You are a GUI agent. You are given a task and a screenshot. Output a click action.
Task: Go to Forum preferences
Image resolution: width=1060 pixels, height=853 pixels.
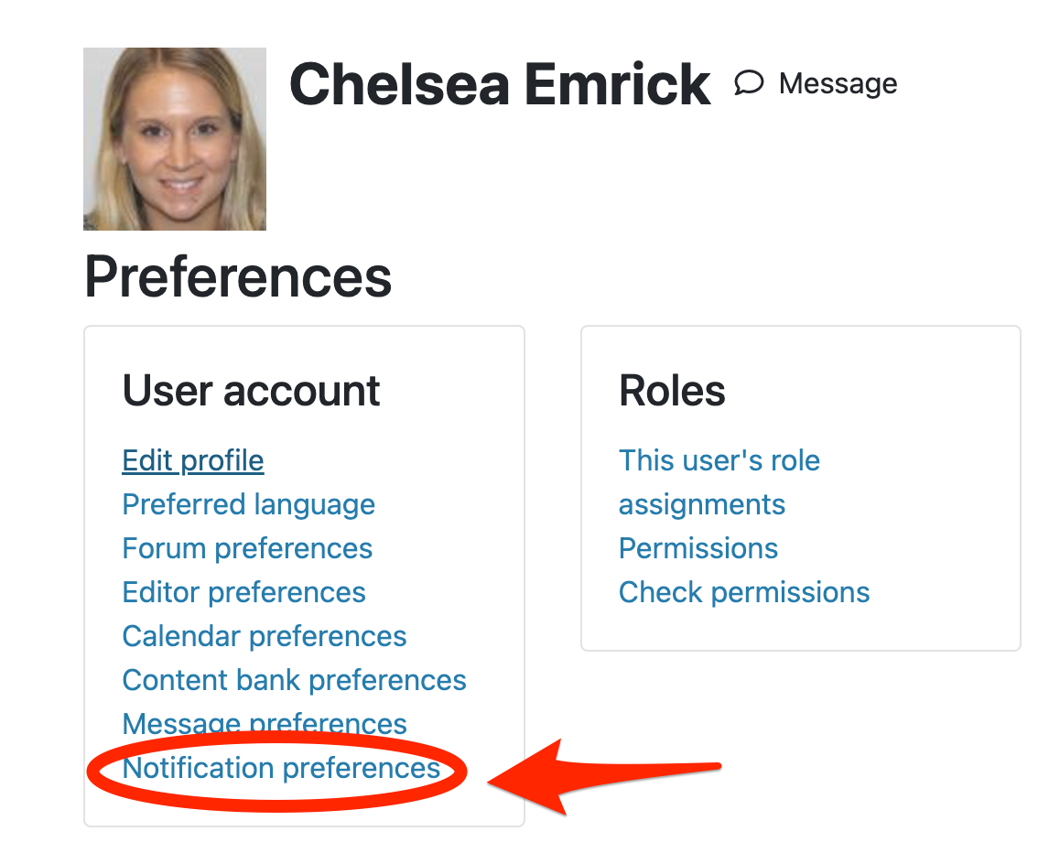tap(247, 548)
